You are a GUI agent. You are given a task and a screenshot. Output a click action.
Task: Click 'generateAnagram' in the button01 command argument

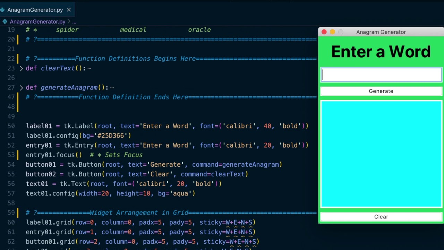point(250,165)
